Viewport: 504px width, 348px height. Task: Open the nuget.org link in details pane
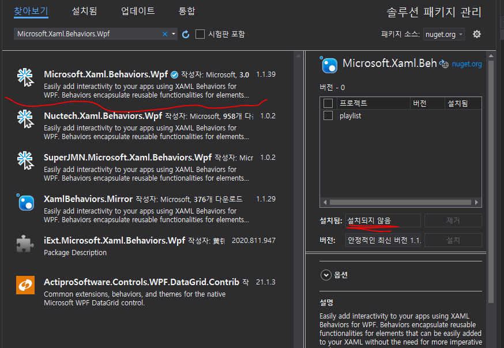tap(467, 64)
